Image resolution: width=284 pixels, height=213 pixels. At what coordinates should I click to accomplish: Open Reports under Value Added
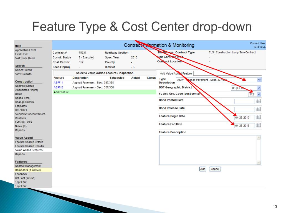pos(20,154)
